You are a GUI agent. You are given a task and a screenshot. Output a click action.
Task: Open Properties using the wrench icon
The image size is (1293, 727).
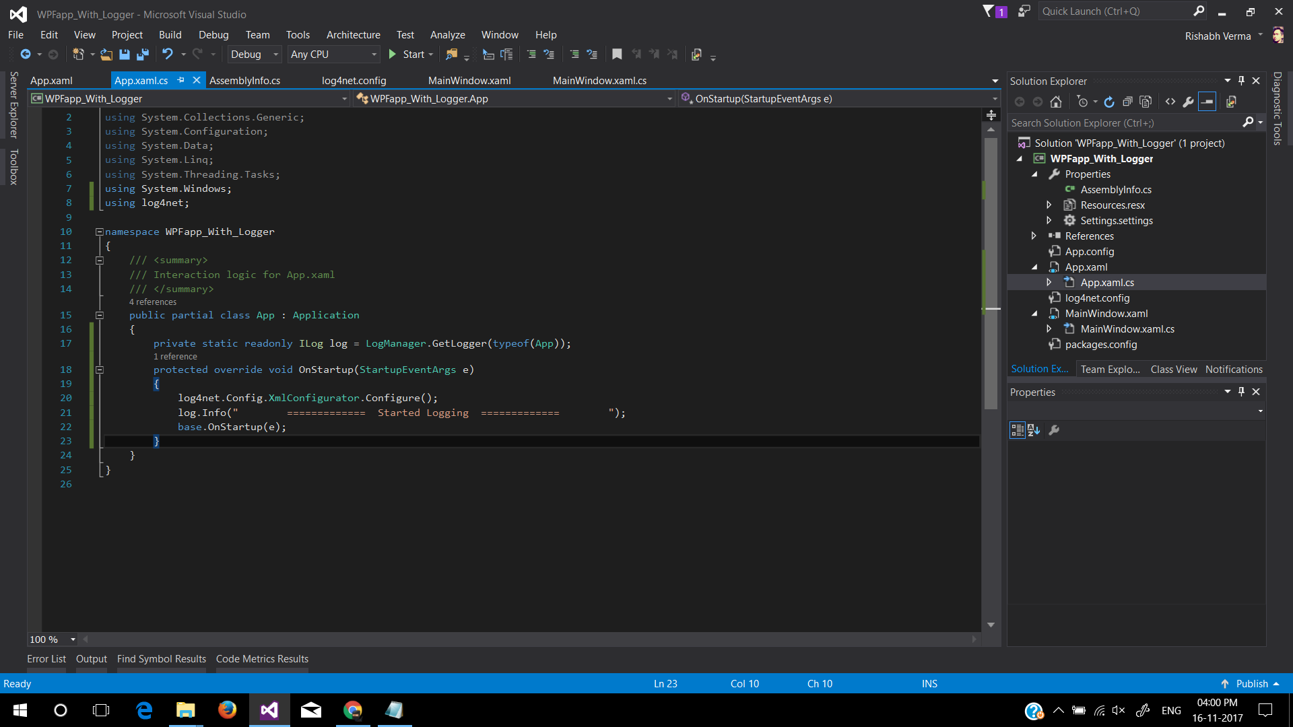pyautogui.click(x=1189, y=102)
